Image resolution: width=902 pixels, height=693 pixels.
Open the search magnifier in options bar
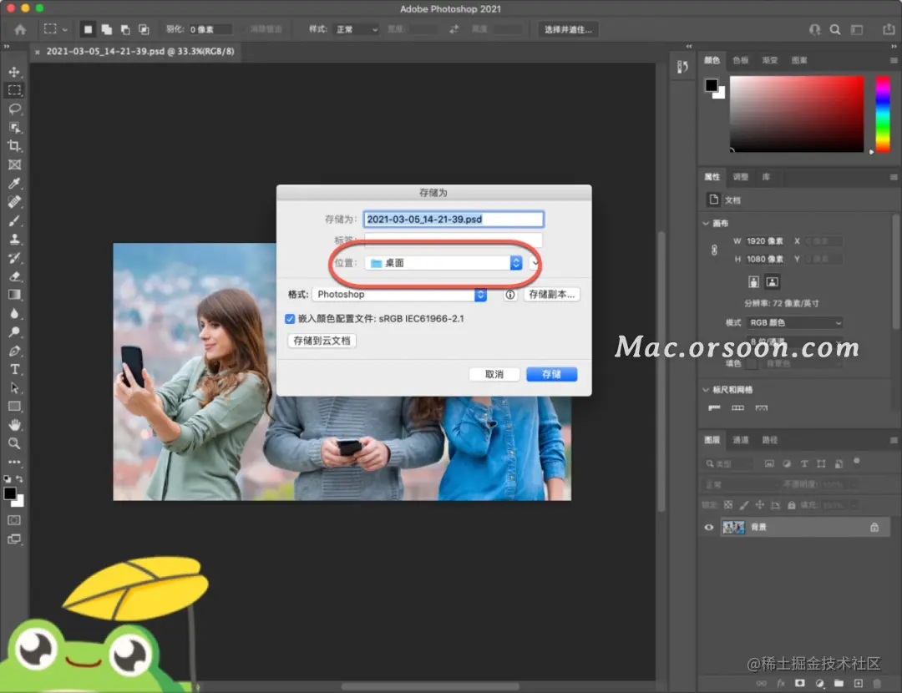pos(834,29)
